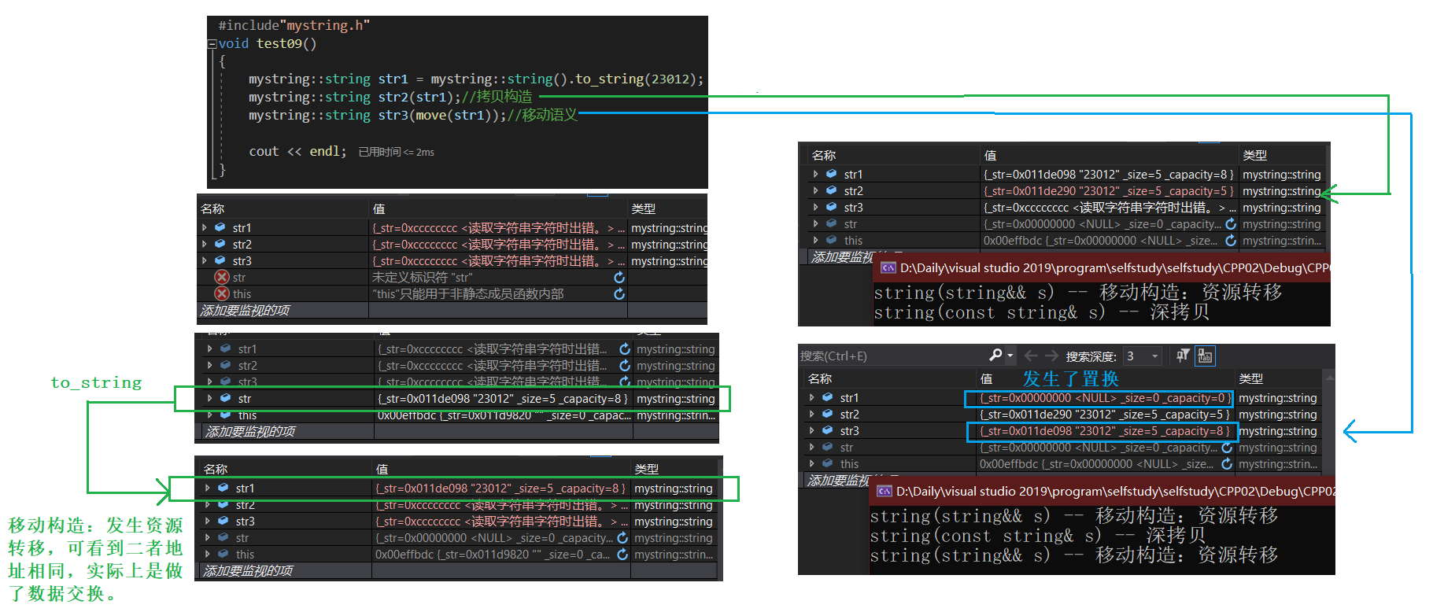Click the #include"mystring.h" line
The width and height of the screenshot is (1433, 612).
294,25
